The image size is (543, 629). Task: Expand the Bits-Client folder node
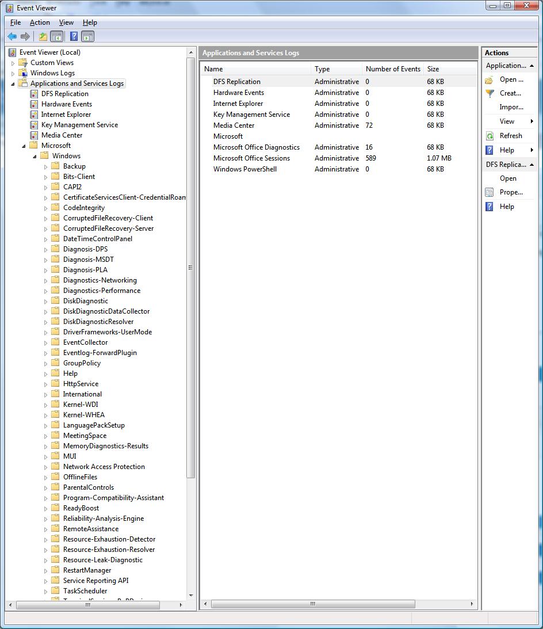point(45,177)
